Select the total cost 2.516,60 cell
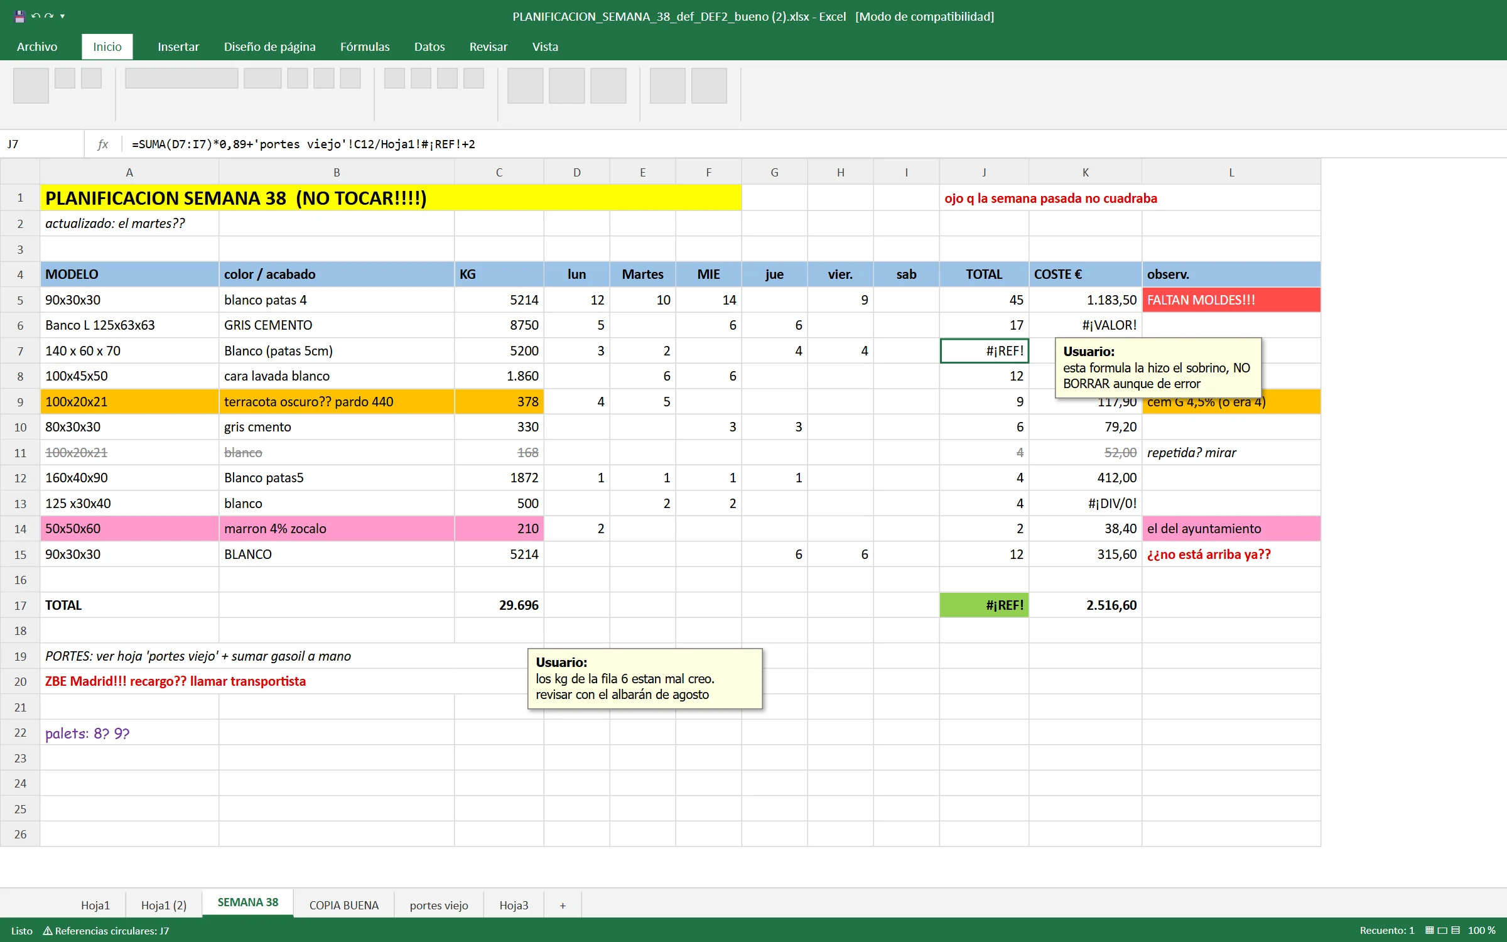Image resolution: width=1507 pixels, height=942 pixels. pos(1085,605)
